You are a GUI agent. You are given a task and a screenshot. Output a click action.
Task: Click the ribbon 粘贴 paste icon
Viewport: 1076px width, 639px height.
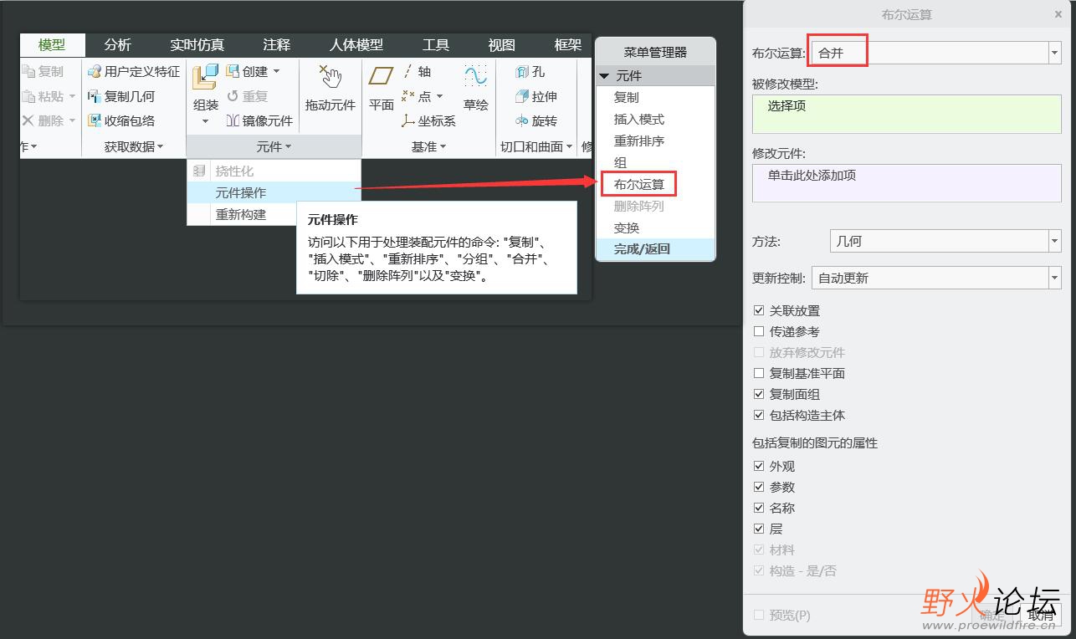pos(28,96)
